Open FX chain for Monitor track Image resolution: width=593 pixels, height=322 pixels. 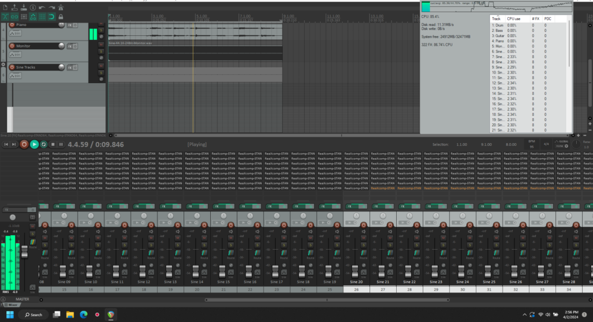pos(69,46)
